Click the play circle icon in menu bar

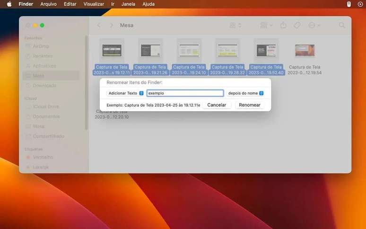point(360,4)
